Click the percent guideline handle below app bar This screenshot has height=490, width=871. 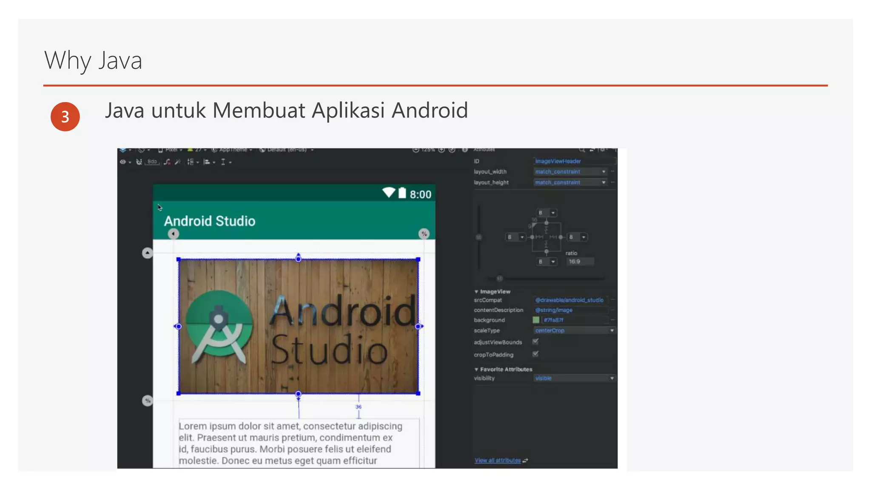point(424,234)
